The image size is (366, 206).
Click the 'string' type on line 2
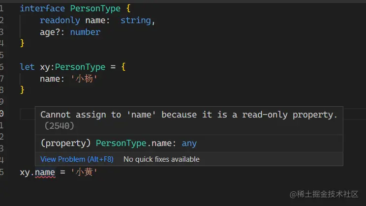[x=135, y=21]
